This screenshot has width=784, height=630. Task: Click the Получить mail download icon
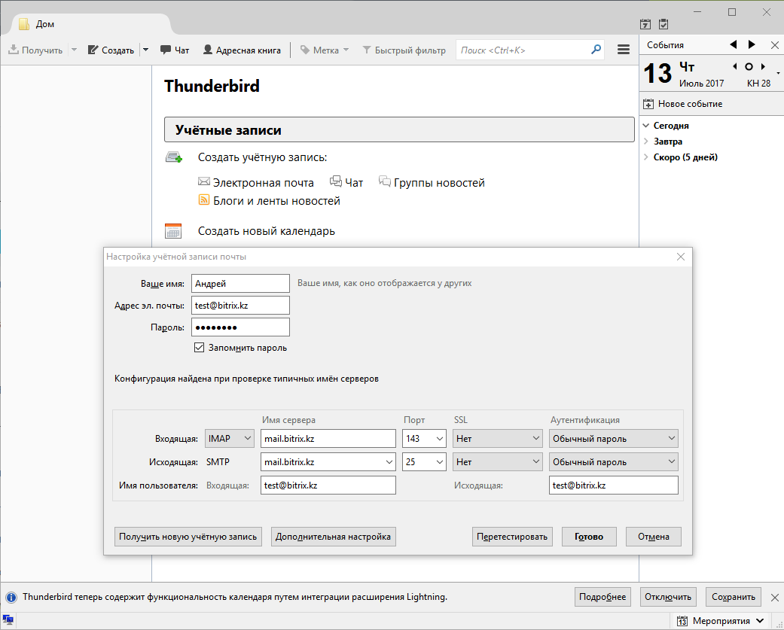coord(14,50)
